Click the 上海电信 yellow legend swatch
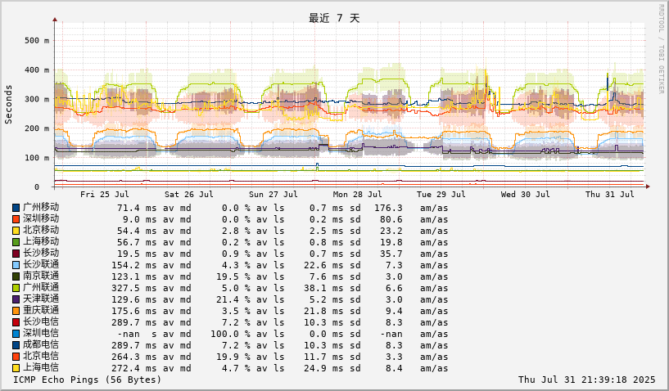669x391 pixels. (16, 368)
